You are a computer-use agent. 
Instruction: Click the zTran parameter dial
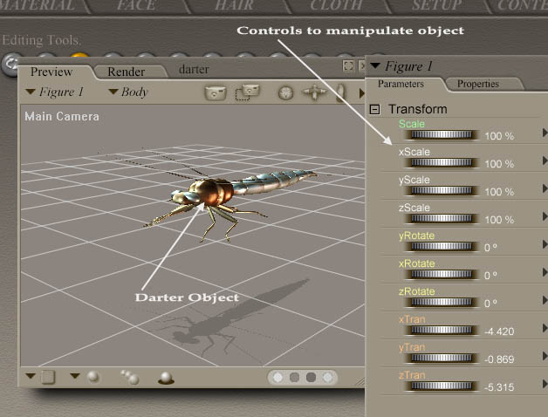pos(442,386)
